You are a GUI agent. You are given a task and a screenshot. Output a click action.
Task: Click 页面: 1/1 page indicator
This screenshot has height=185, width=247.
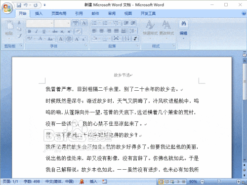click(10, 182)
